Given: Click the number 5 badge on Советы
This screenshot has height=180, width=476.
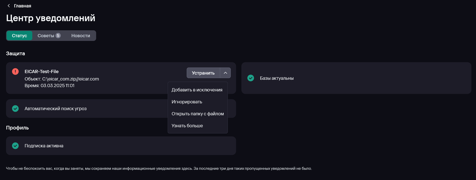Looking at the screenshot, I should point(58,35).
